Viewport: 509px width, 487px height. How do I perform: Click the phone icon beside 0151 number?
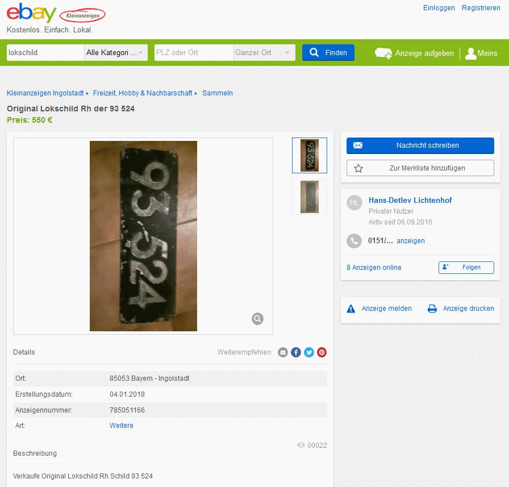click(354, 241)
